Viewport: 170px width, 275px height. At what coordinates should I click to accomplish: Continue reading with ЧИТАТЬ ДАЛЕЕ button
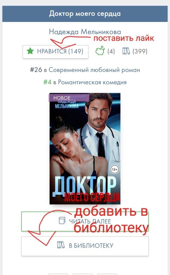coord(85,221)
